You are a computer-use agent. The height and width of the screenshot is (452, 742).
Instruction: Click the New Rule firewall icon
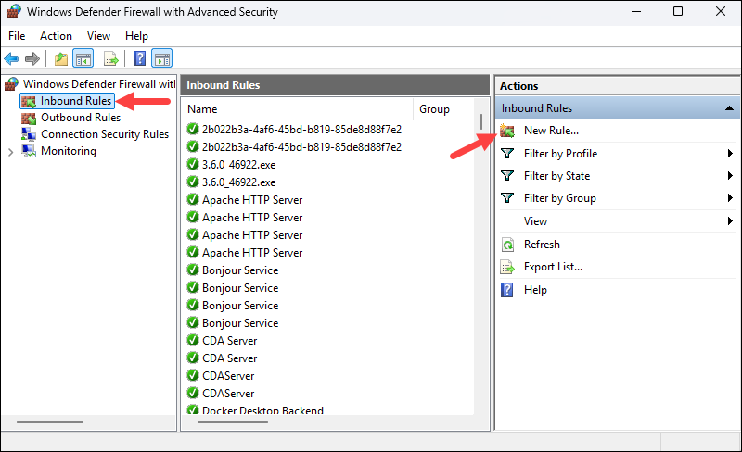tap(507, 131)
